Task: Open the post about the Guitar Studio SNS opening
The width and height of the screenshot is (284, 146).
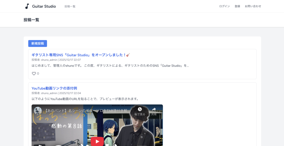Action: (x=81, y=55)
